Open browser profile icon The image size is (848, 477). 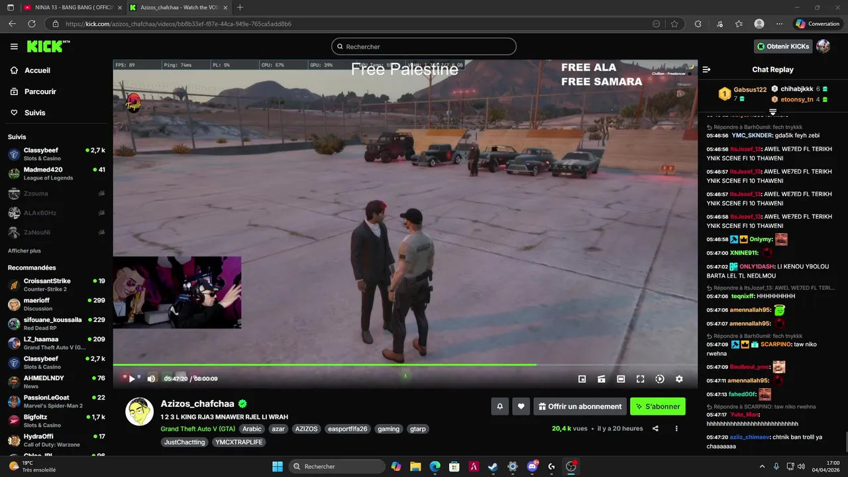(x=759, y=24)
